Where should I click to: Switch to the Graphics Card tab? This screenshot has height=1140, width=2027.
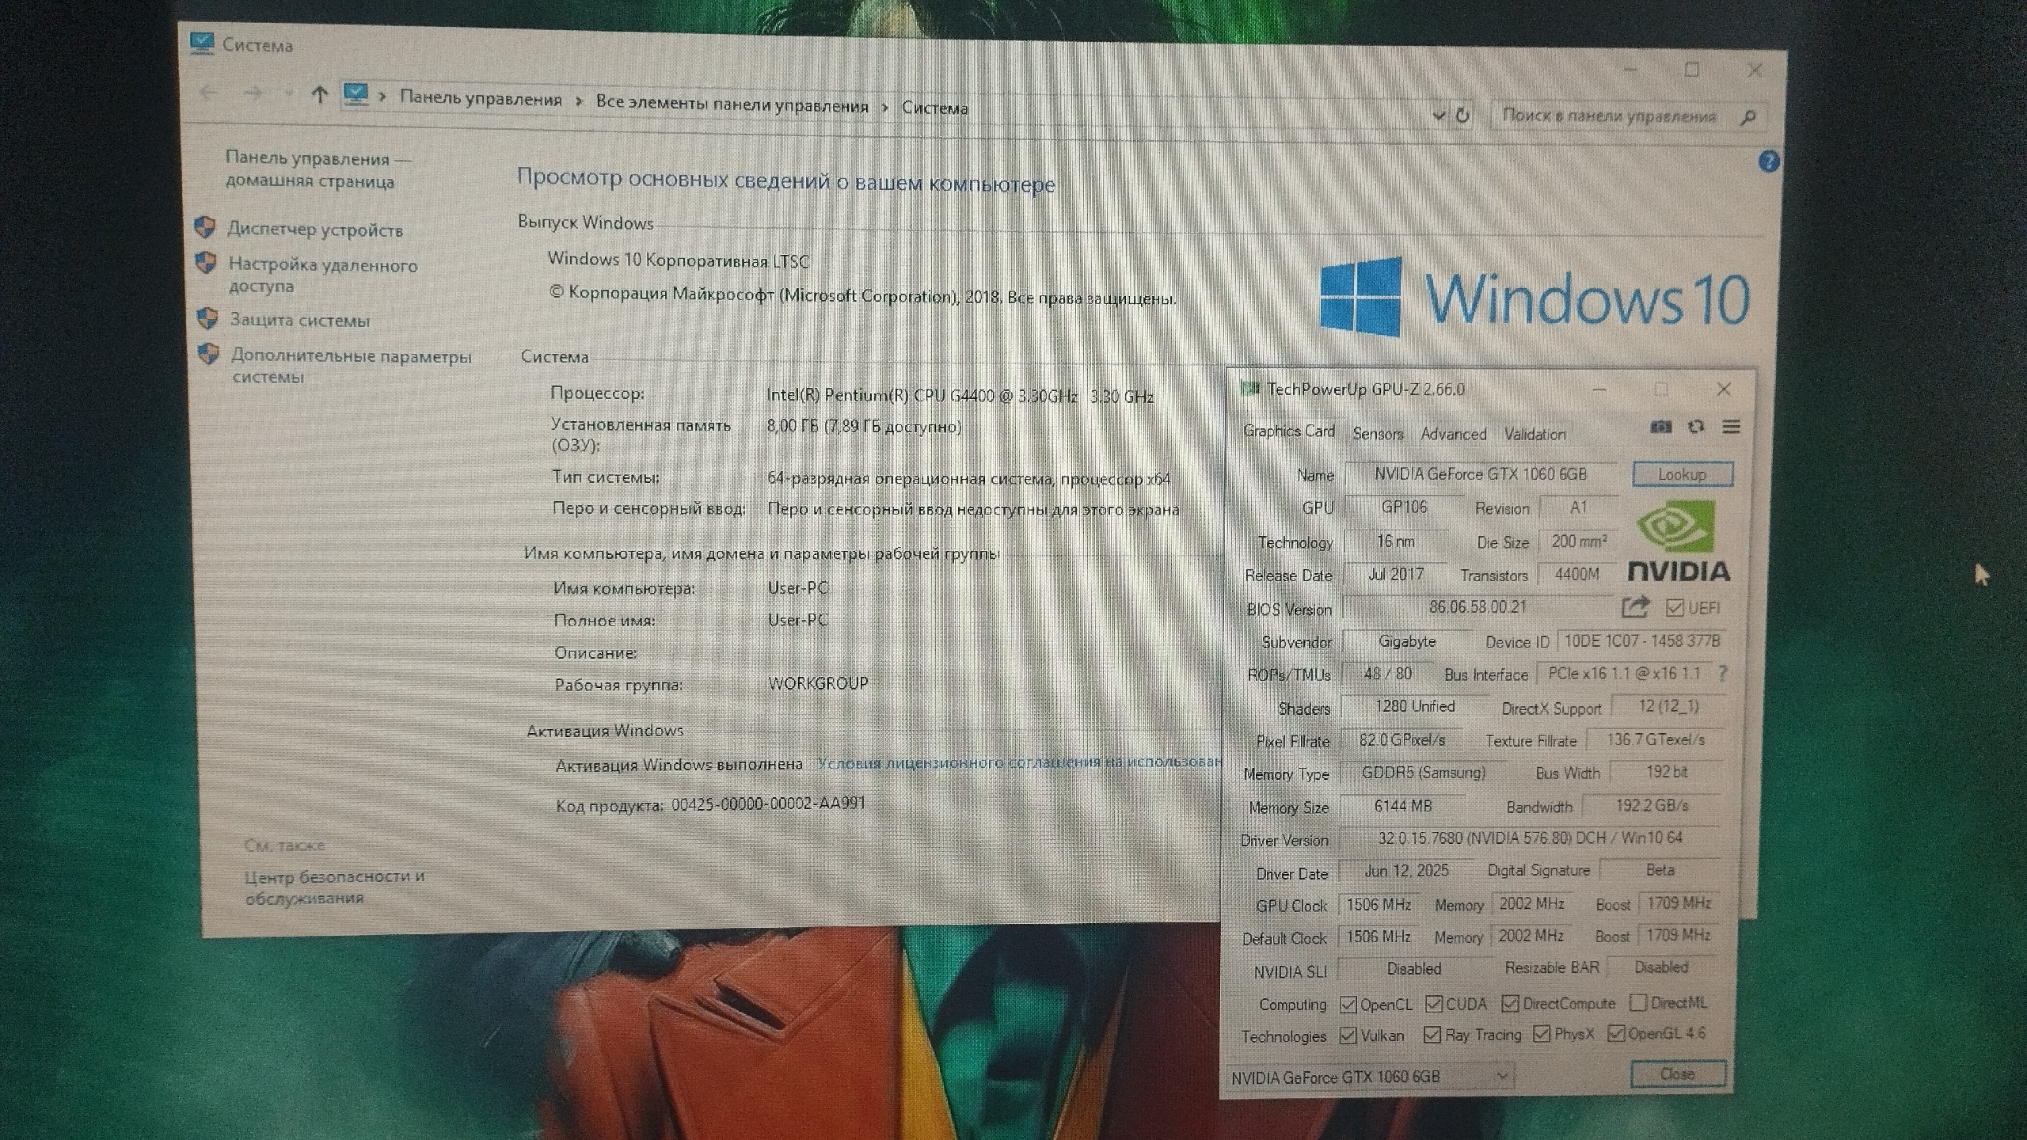[x=1288, y=431]
